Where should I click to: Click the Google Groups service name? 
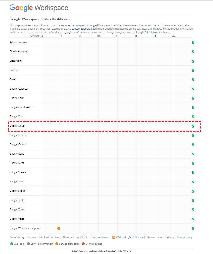click(x=18, y=144)
